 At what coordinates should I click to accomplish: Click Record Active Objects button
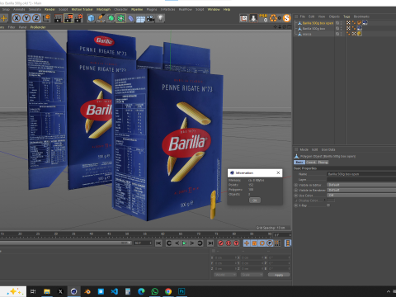(220, 243)
